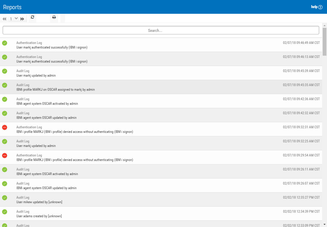Select the 09:46:49 AM authenticated successfully message
Viewport: 327px width, 227px height.
point(52,47)
